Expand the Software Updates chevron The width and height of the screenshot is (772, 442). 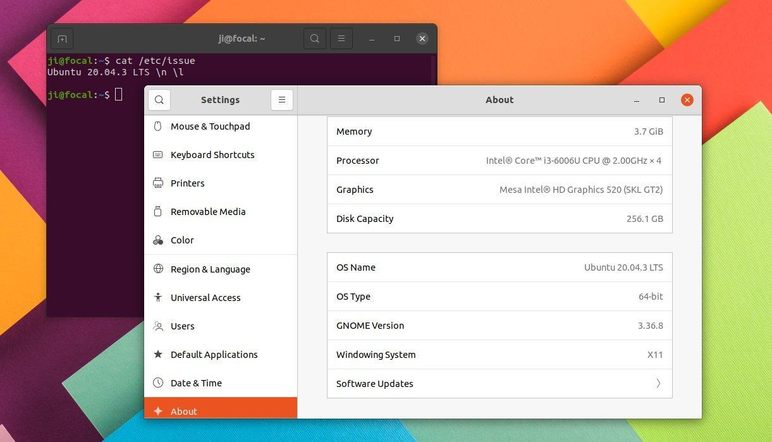click(x=658, y=383)
